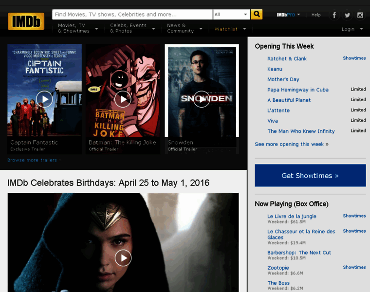Viewport: 370px width, 292px height.
Task: Expand the Celebs, Events & Photos menu
Action: pyautogui.click(x=132, y=28)
